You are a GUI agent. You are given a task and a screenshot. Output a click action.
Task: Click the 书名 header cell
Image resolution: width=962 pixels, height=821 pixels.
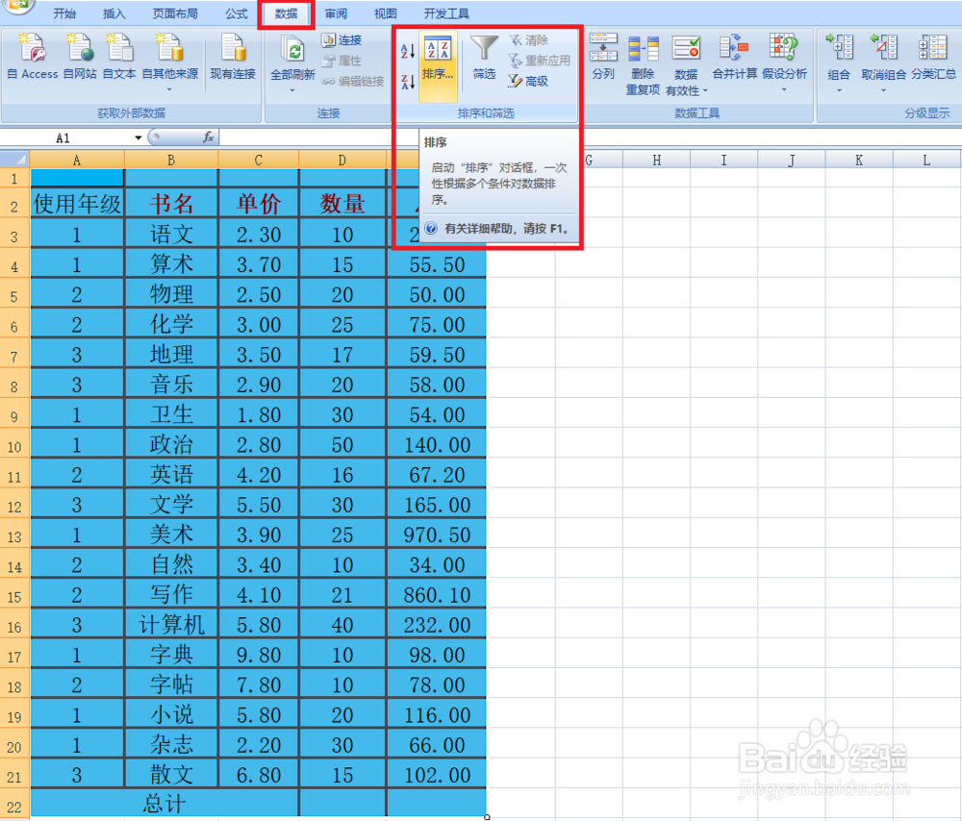pos(171,203)
